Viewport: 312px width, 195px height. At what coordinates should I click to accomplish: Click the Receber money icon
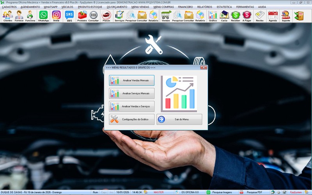(236, 16)
